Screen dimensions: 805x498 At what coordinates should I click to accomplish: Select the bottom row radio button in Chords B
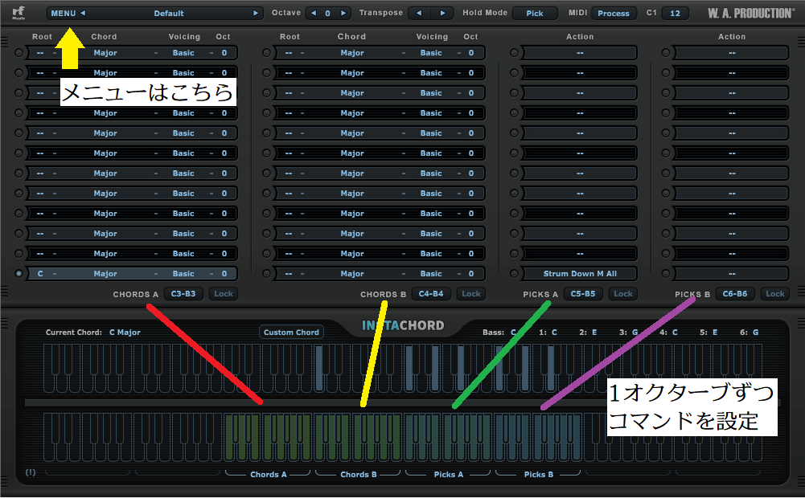pos(266,274)
